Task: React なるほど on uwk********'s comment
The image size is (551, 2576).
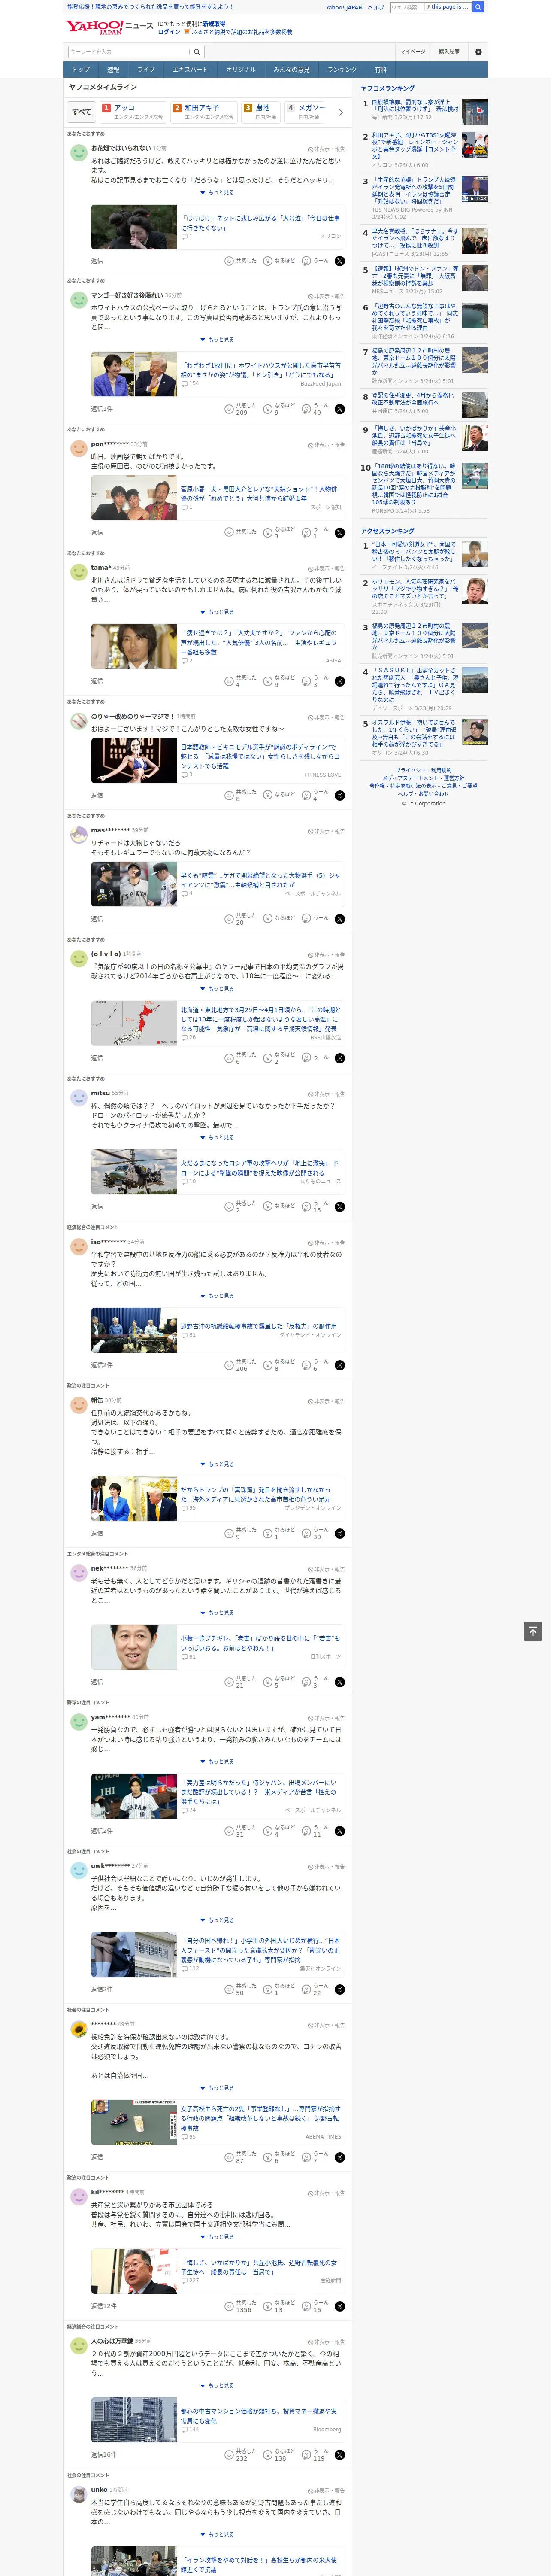Action: [x=279, y=1989]
